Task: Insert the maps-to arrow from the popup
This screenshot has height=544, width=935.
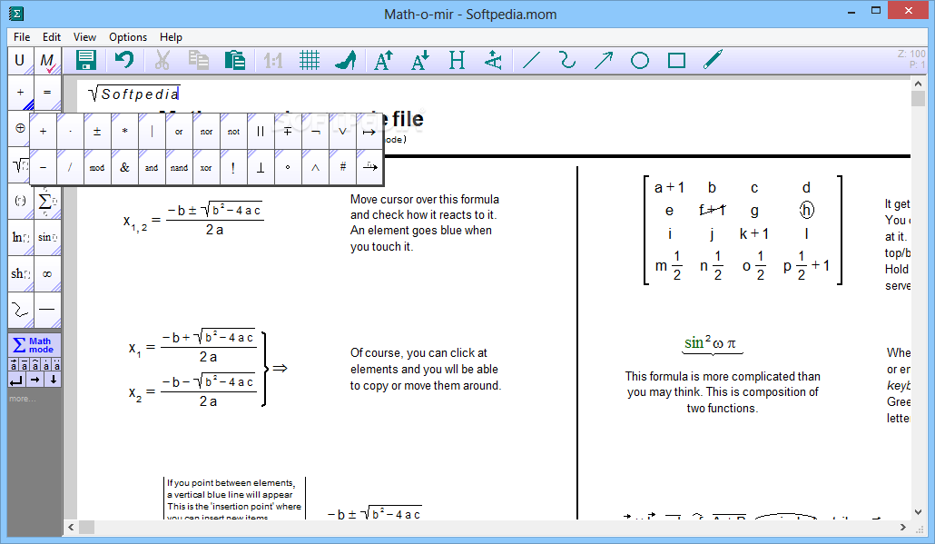Action: (369, 131)
